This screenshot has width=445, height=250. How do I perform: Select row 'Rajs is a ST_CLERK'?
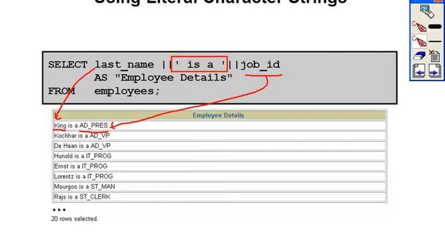tap(220, 197)
